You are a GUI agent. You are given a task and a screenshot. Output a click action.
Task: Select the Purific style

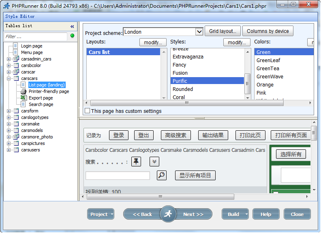tap(180, 81)
